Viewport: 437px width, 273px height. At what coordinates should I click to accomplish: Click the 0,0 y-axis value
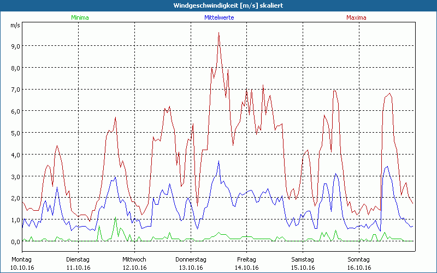coord(16,242)
